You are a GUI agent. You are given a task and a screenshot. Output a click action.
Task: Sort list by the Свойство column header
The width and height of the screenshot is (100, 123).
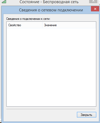[24, 25]
